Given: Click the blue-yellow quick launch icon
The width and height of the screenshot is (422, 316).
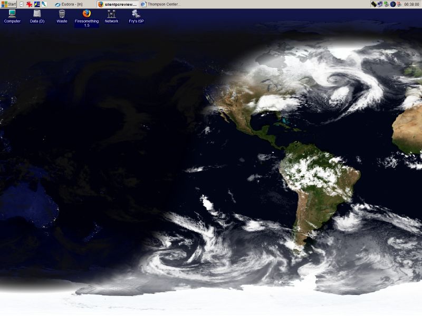Looking at the screenshot, I should [37, 4].
